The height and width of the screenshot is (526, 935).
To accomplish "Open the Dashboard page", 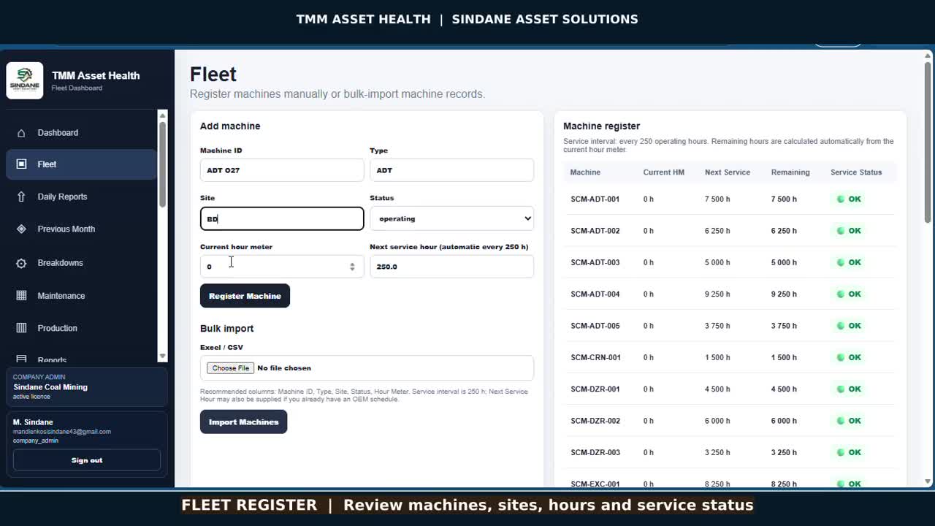I will (81, 133).
